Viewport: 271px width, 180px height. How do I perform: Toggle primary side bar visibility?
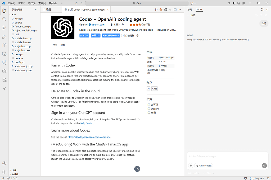(x=234, y=3)
